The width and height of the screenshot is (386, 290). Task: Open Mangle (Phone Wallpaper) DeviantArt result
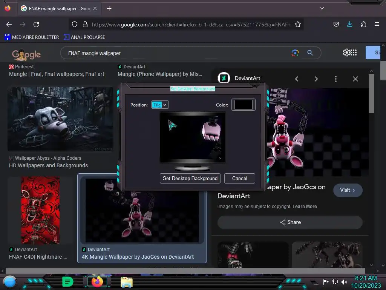(x=160, y=74)
